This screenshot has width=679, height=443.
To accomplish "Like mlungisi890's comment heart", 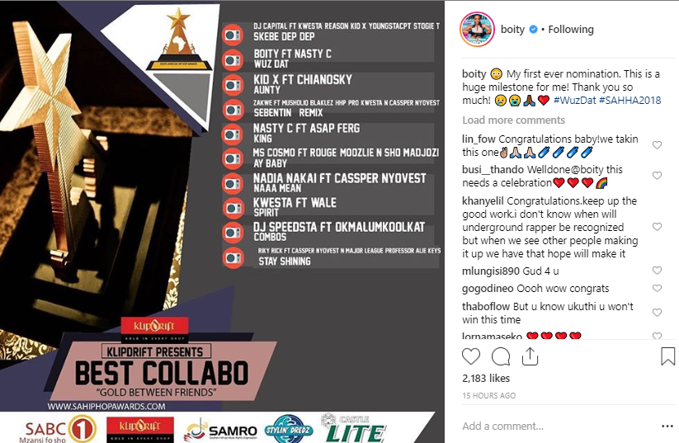I will [657, 271].
